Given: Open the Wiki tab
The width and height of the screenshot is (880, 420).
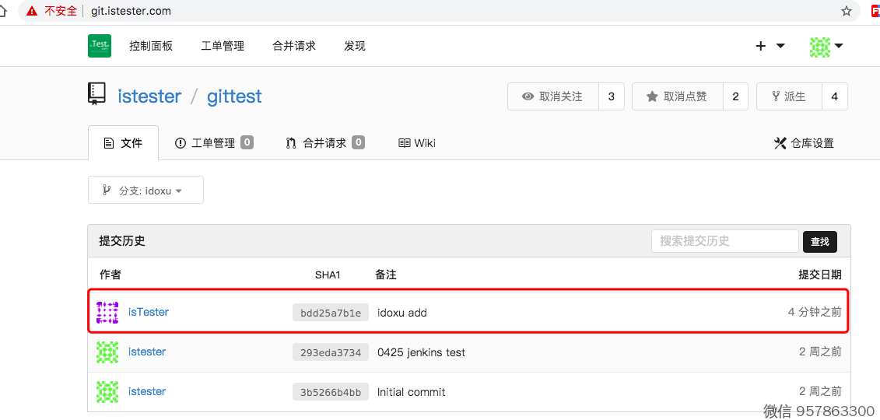Looking at the screenshot, I should coord(417,142).
